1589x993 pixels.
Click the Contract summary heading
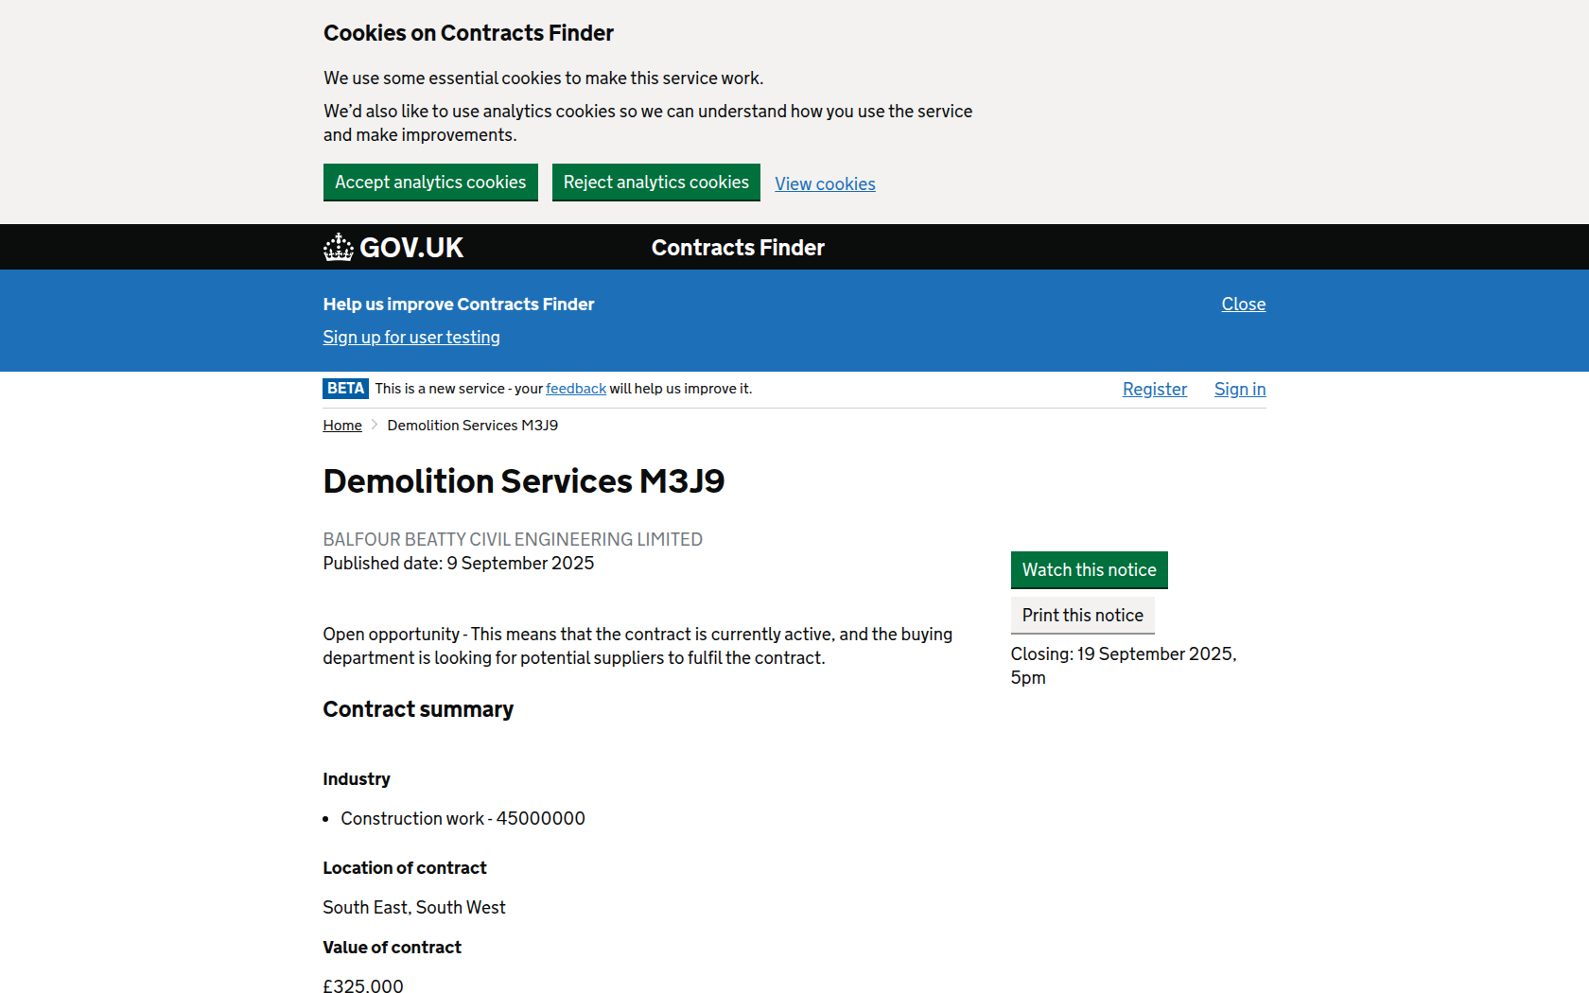418,709
